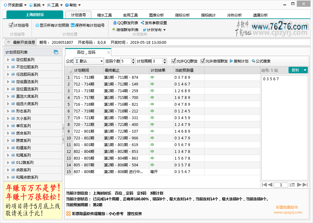Select the 指标统计 tab
The image size is (313, 223).
tap(208, 15)
